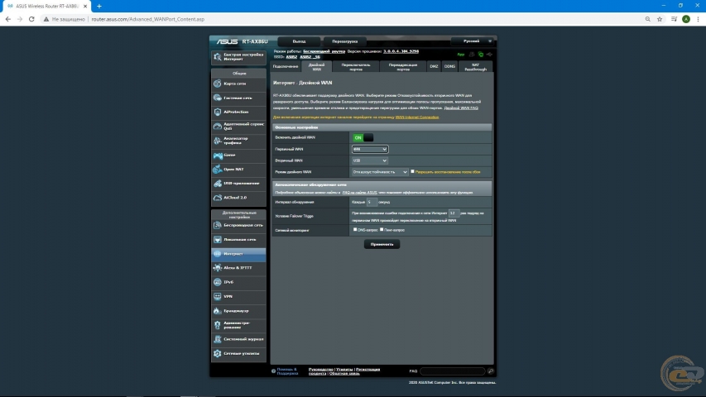The height and width of the screenshot is (397, 706).
Task: Open Traffic Analyzer icon
Action: click(218, 141)
